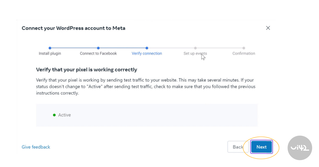Click the Install plugin step dot
The image size is (319, 167).
click(x=50, y=48)
